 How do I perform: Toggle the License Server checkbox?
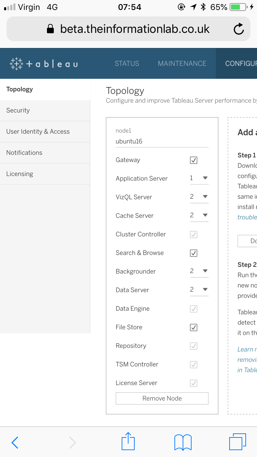(194, 383)
